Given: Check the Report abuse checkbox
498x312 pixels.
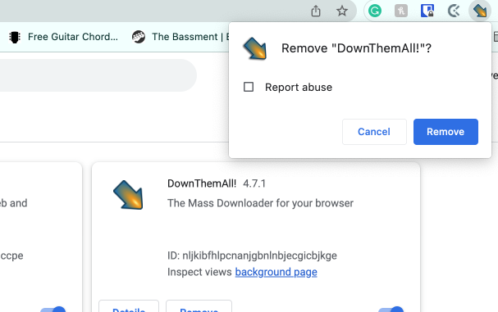Looking at the screenshot, I should [249, 87].
